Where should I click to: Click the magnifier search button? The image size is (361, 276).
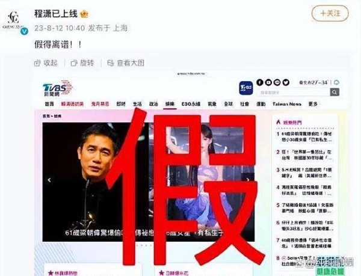(x=335, y=93)
